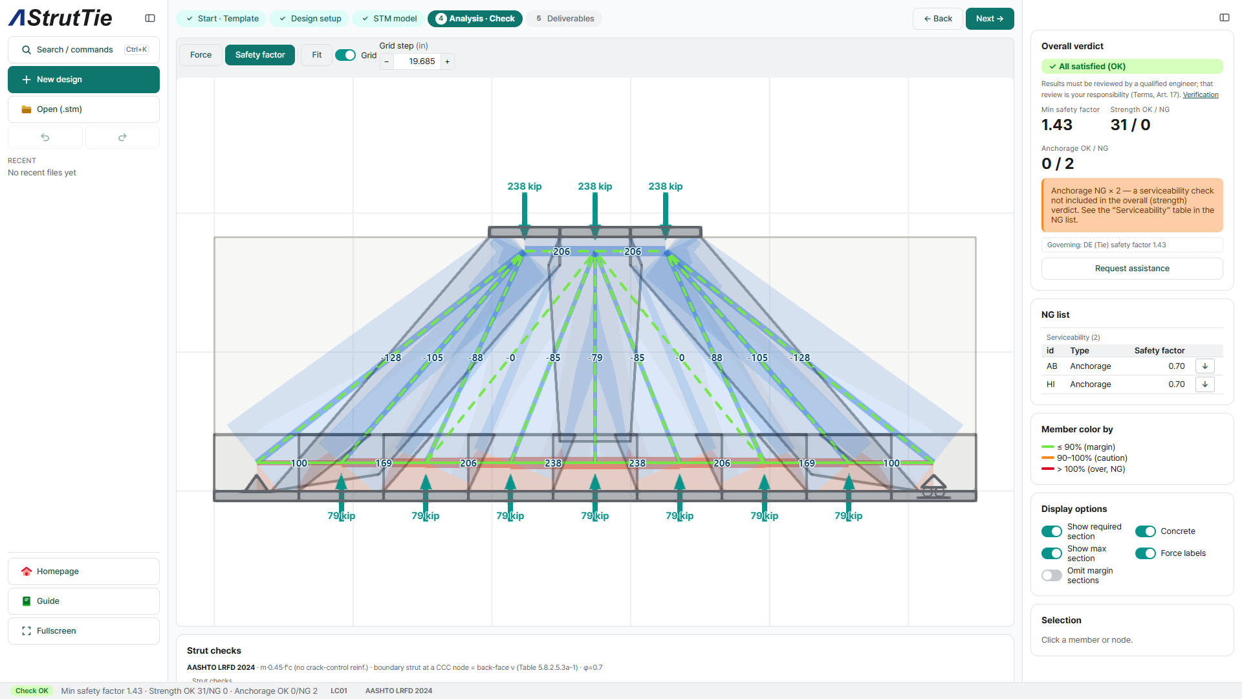Jump to AB anchorage via arrow

[1205, 366]
